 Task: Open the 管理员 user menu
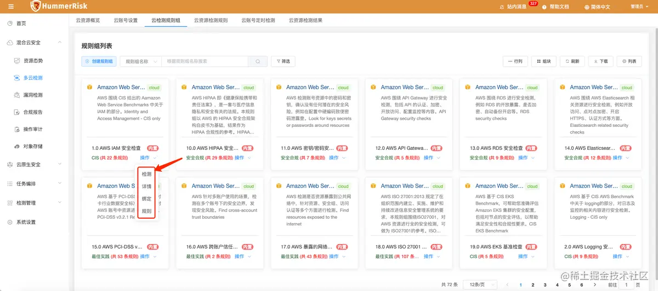point(639,7)
